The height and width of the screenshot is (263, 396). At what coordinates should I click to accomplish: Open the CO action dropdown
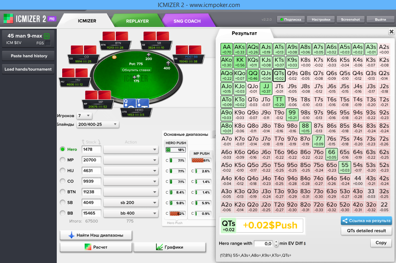(131, 181)
